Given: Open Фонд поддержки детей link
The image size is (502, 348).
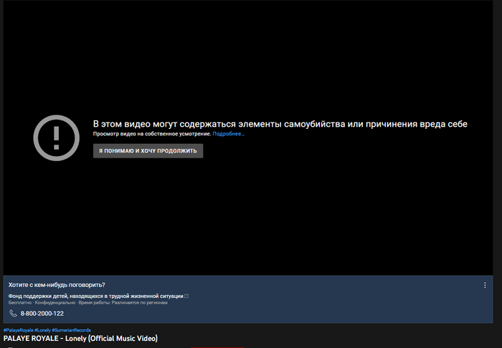Looking at the screenshot, I should coord(95,296).
